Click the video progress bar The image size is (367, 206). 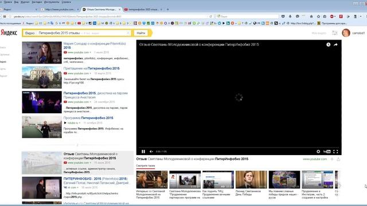click(239, 148)
